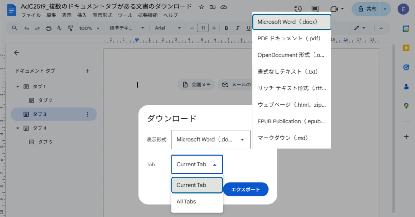Click the Google Docs home icon
This screenshot has height=217, width=415.
click(x=12, y=10)
